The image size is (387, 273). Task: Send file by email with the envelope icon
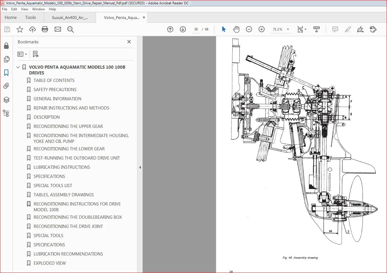58,29
